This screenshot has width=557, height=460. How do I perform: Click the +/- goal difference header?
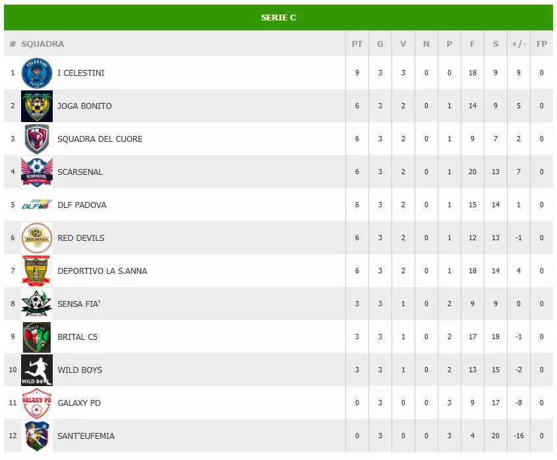point(519,44)
